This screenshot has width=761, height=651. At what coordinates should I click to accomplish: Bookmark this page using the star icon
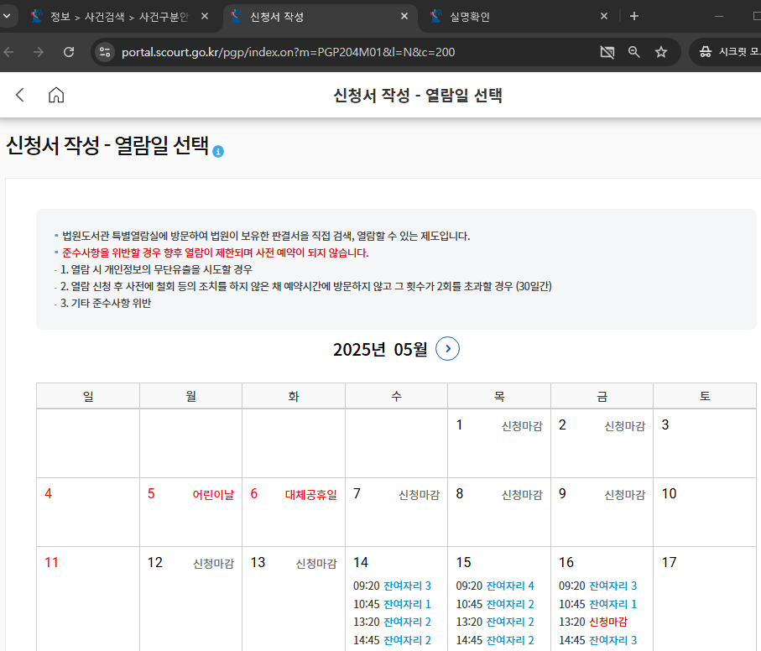(660, 51)
